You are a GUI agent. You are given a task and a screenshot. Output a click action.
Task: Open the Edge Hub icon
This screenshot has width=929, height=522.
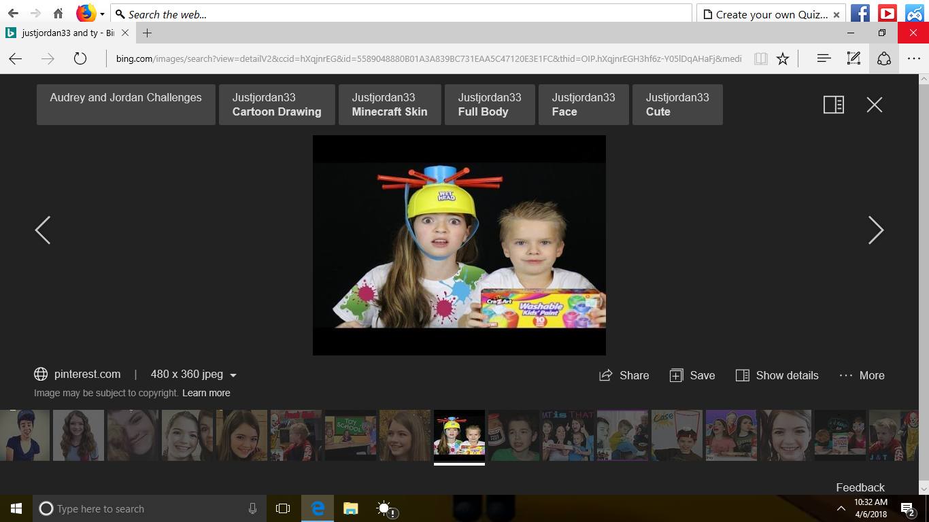coord(824,59)
